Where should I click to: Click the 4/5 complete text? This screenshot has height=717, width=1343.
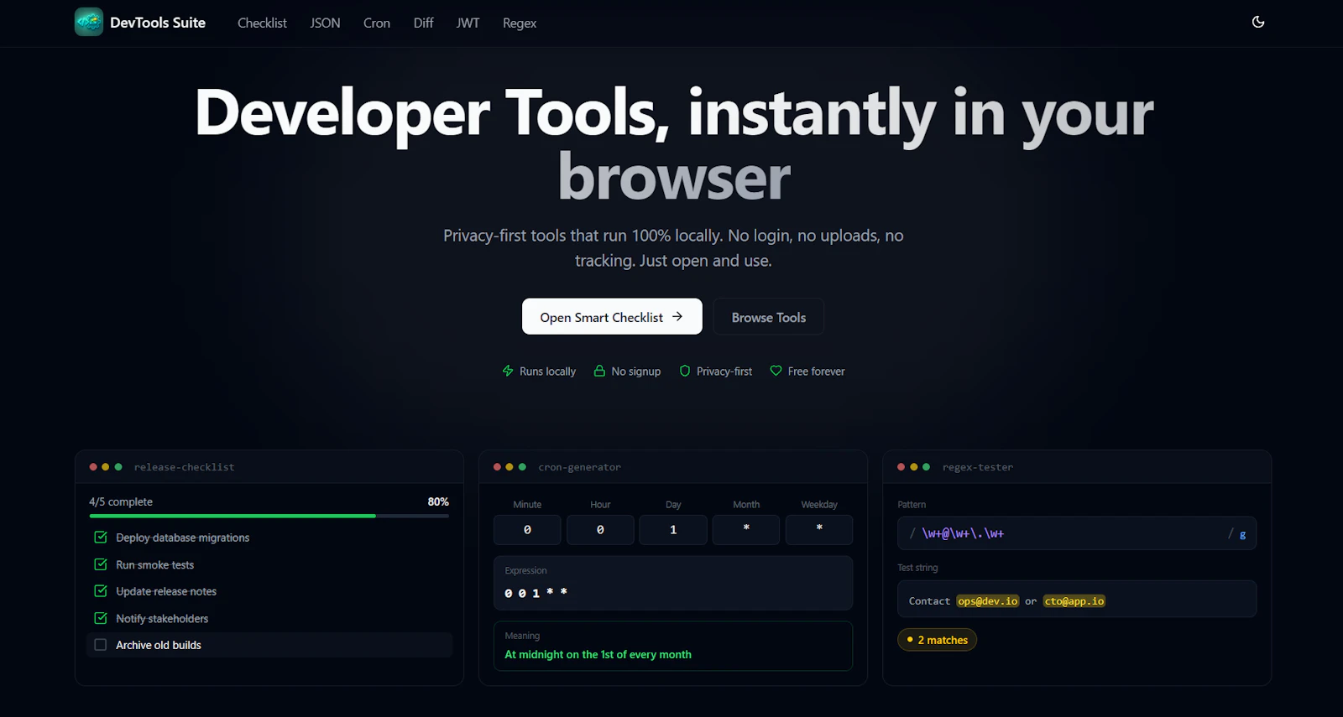pos(121,501)
